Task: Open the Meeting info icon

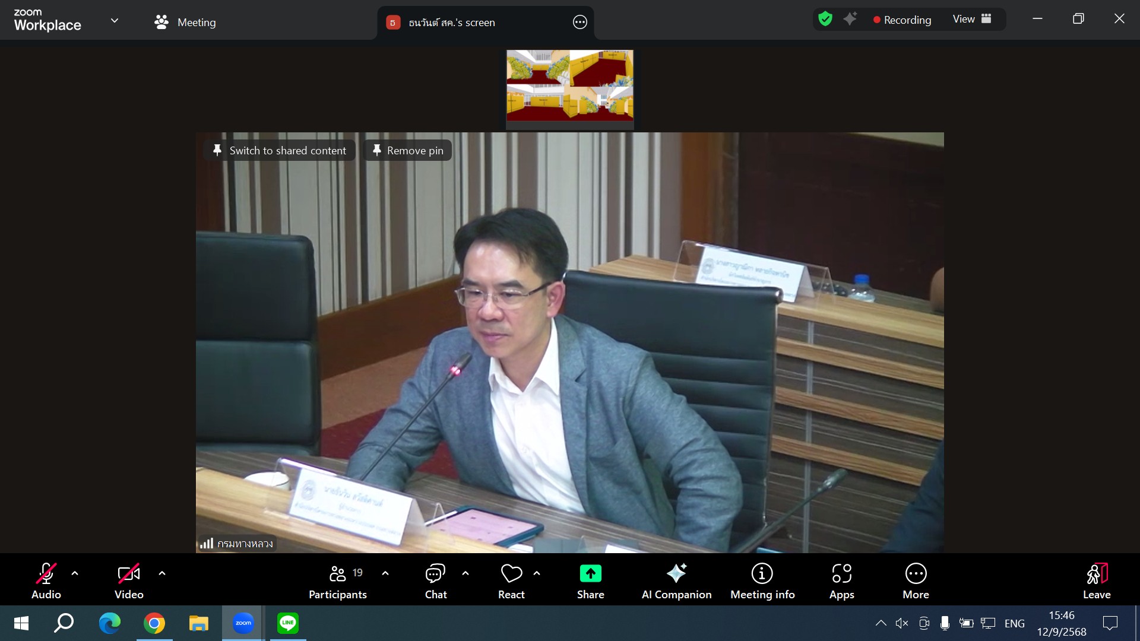Action: pos(762,574)
